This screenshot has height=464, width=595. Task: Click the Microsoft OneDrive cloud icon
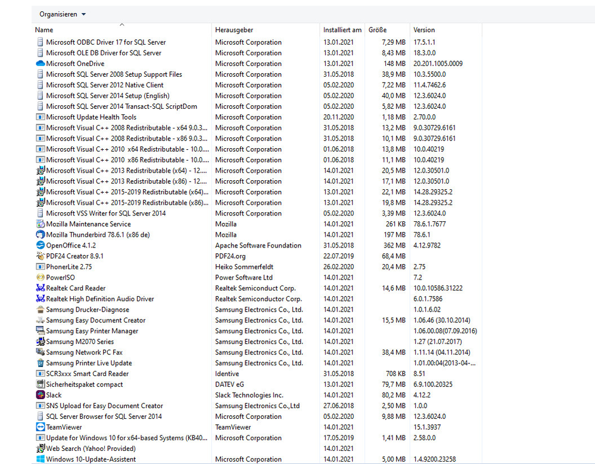tap(41, 64)
